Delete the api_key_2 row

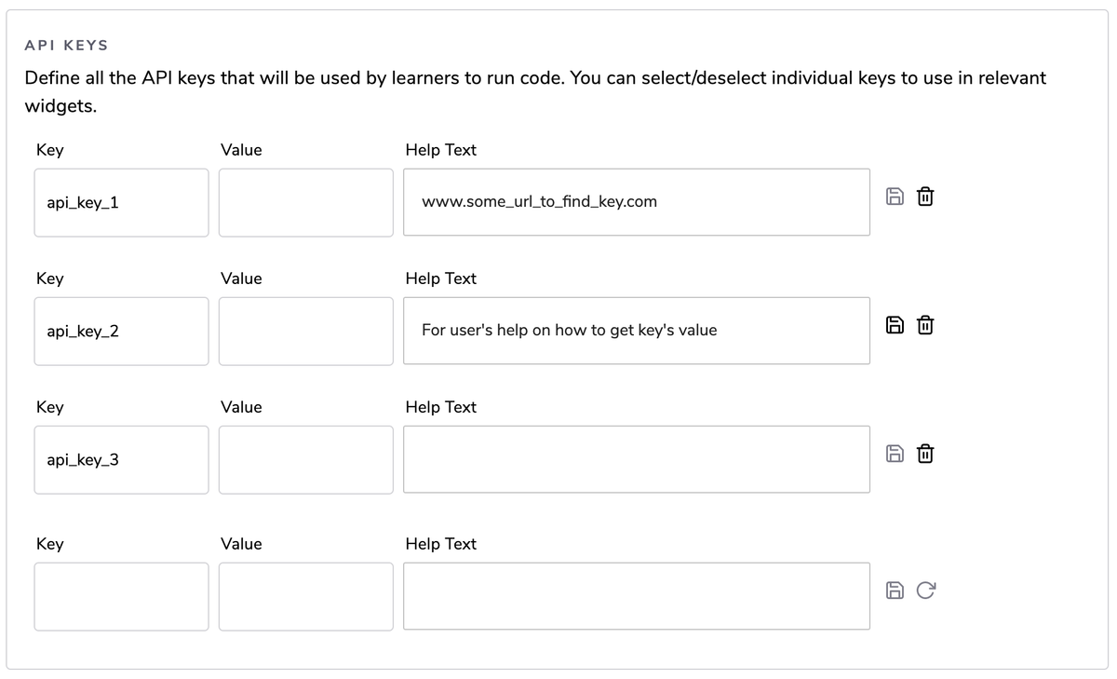coord(925,325)
